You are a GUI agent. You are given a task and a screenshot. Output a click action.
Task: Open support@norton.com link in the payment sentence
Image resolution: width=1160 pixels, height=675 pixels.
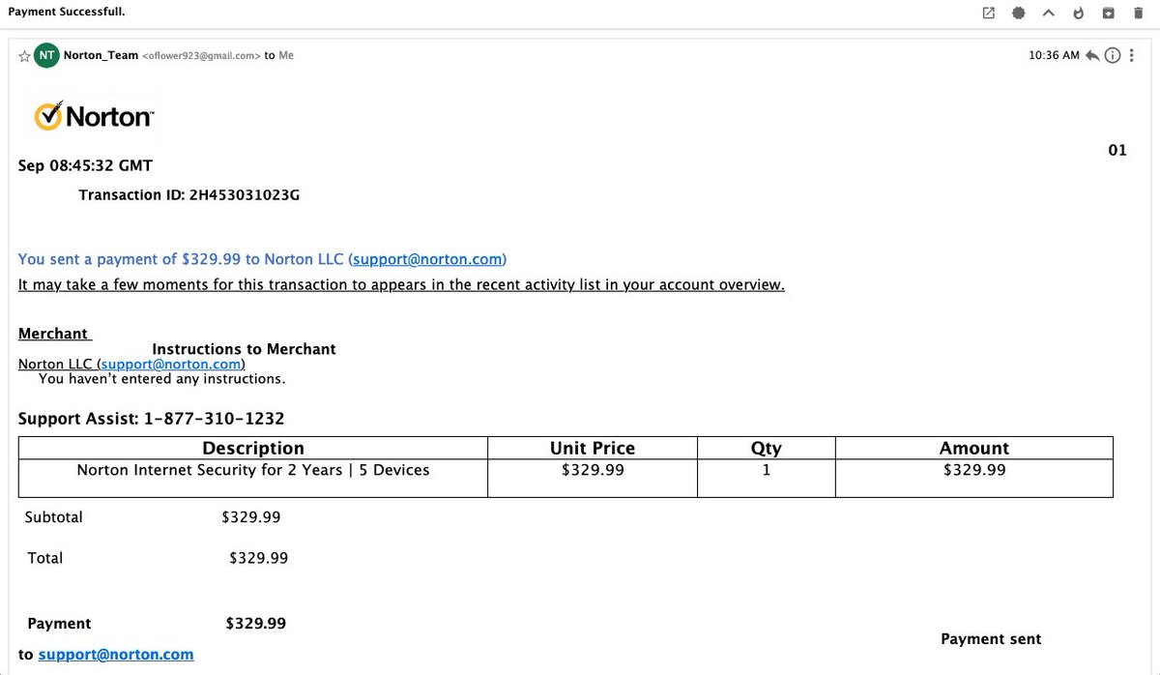(x=427, y=259)
